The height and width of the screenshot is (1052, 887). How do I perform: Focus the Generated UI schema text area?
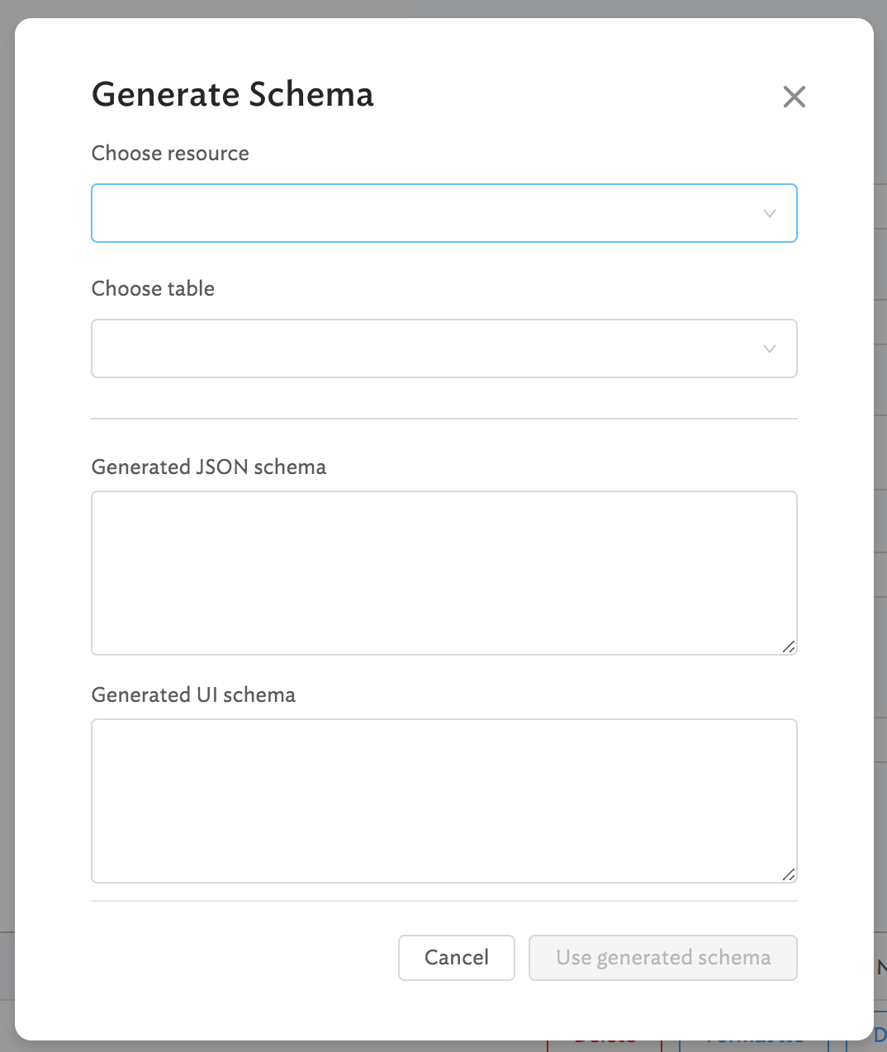pos(443,800)
